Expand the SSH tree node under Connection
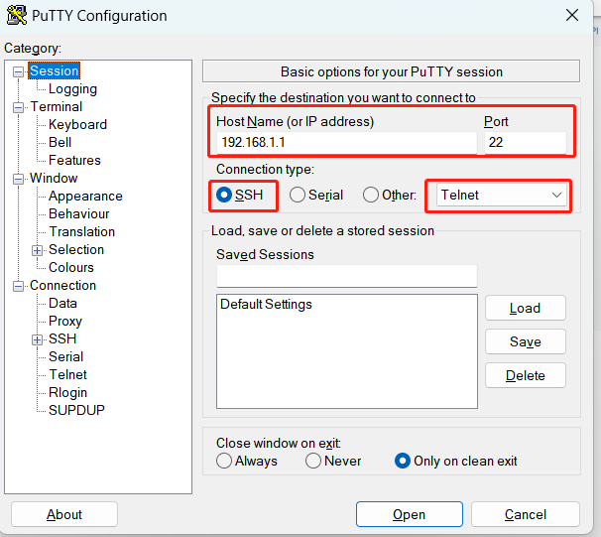The width and height of the screenshot is (601, 537). [37, 339]
